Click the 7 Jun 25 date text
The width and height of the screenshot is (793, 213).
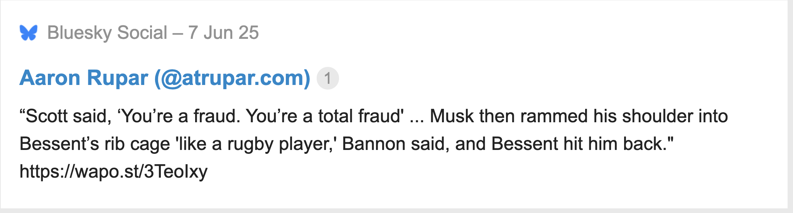pyautogui.click(x=223, y=33)
